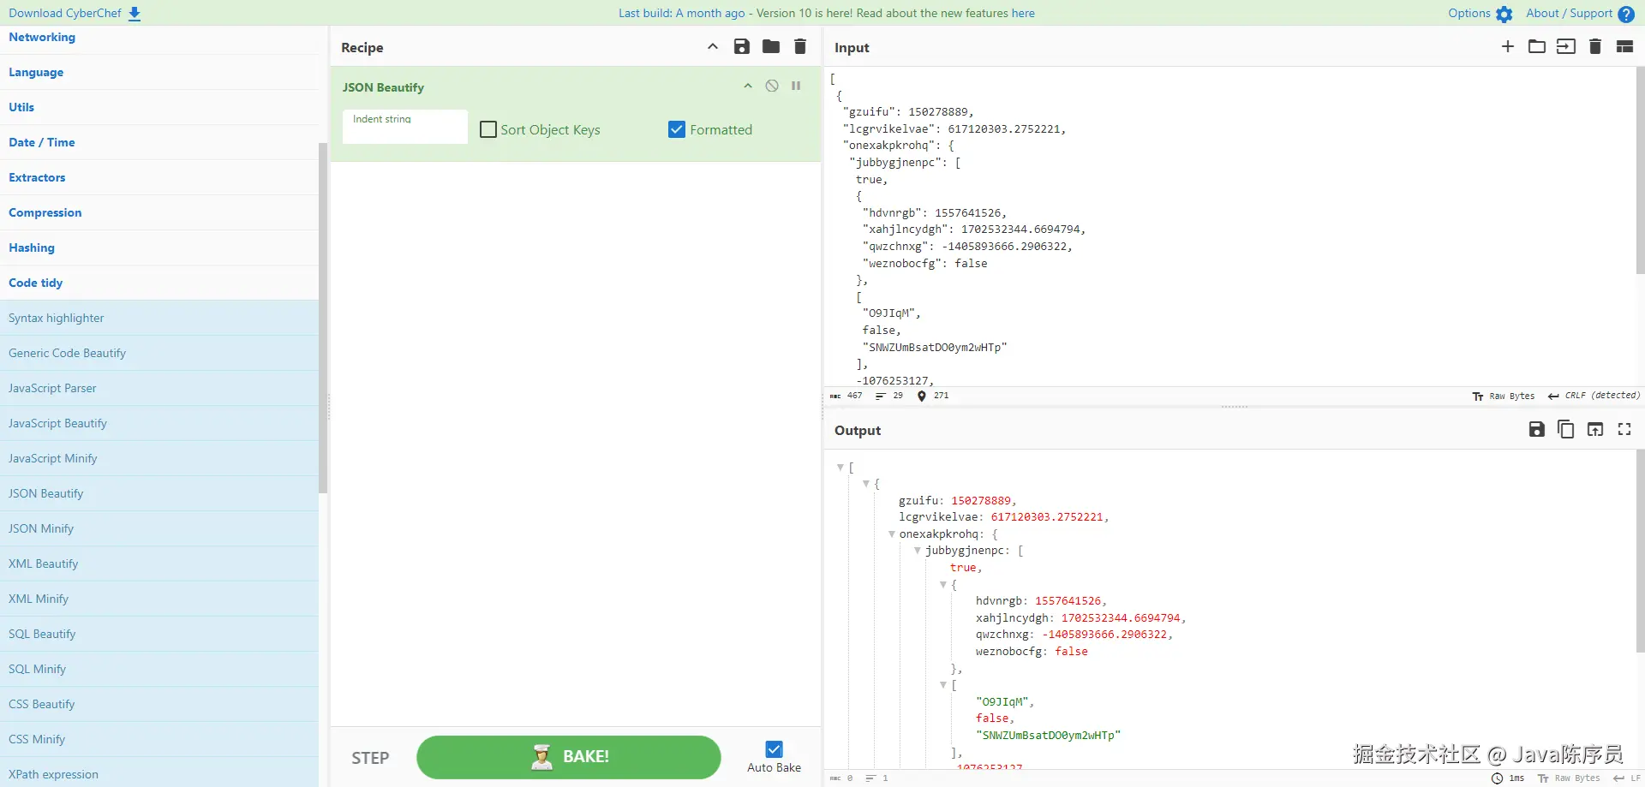
Task: Collapse the onexakpkrohq object node
Action: click(891, 534)
